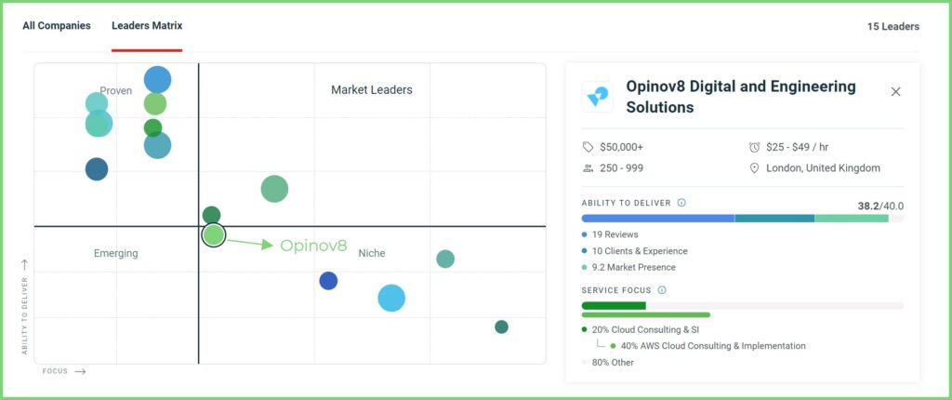This screenshot has height=400, width=952.
Task: Click the Opinov8 company logo icon
Action: click(597, 97)
